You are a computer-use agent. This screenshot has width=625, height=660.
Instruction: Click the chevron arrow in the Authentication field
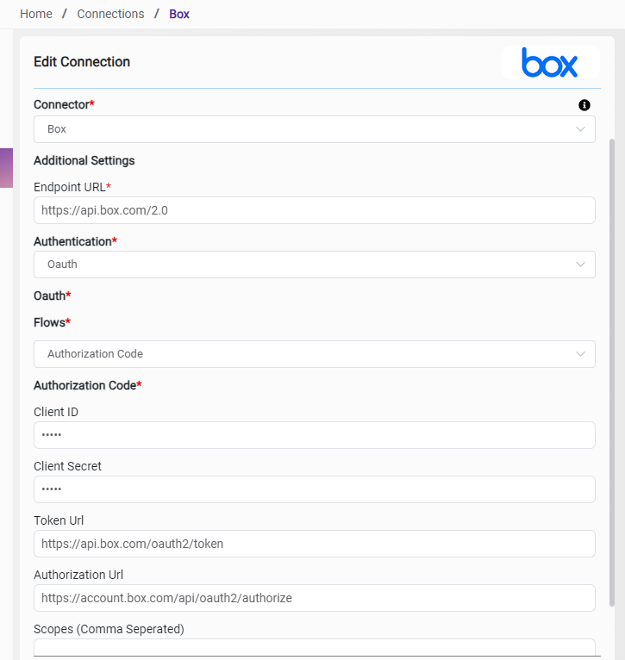click(580, 265)
